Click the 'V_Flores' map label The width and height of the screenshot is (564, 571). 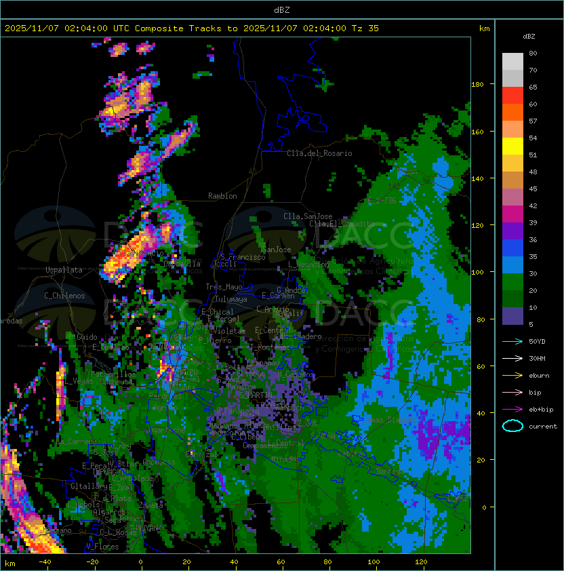point(102,547)
